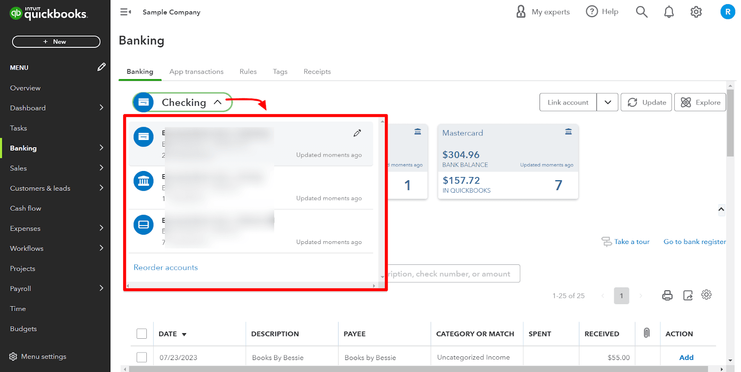Select the third account card icon

[x=144, y=225]
